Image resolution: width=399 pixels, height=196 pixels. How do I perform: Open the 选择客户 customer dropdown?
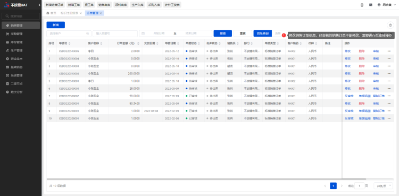[x=69, y=33]
